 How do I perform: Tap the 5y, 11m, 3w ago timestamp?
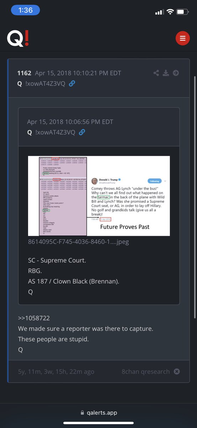tap(56, 371)
